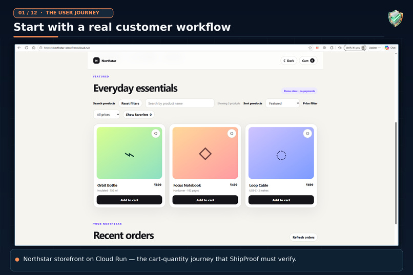
Task: Open the Copilot Chat panel
Action: (x=390, y=48)
